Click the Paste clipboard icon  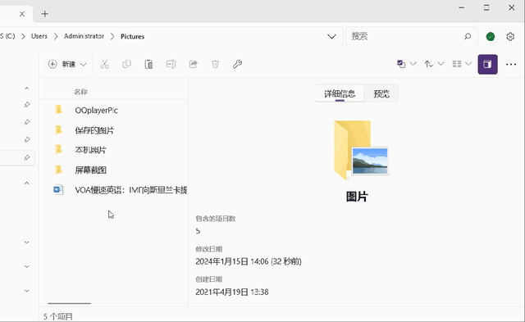pos(148,64)
